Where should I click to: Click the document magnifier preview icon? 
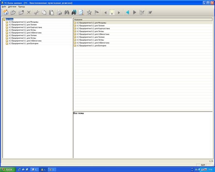click(x=81, y=12)
